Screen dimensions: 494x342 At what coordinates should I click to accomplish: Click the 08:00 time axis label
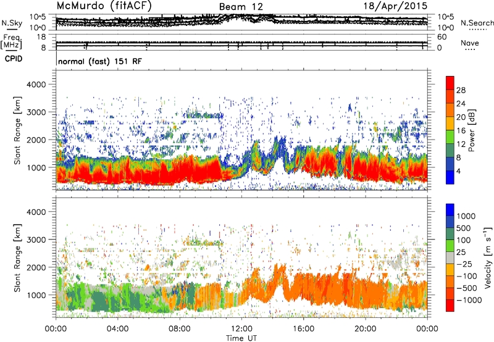(x=180, y=329)
